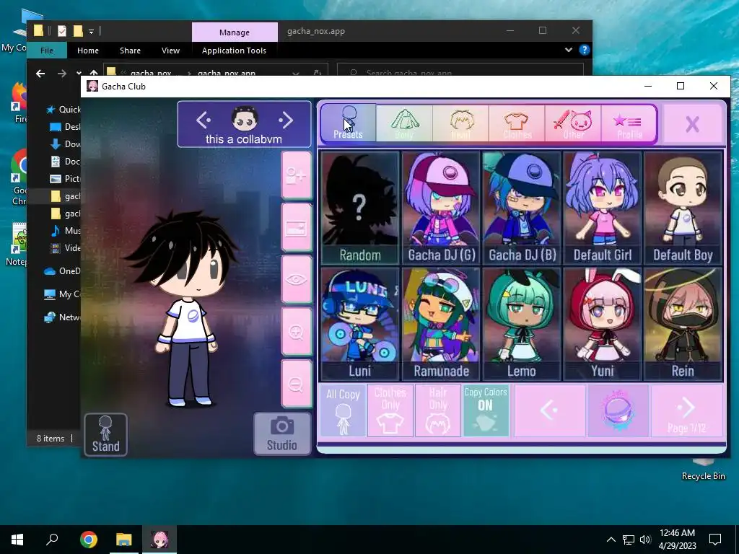Open Google Chrome from the taskbar
Viewport: 739px width, 554px height.
89,540
